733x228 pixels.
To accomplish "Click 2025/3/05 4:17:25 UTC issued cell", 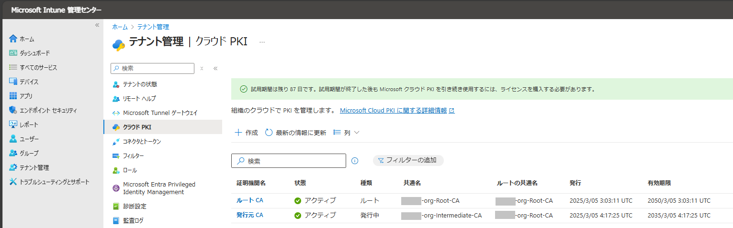I will [x=601, y=215].
